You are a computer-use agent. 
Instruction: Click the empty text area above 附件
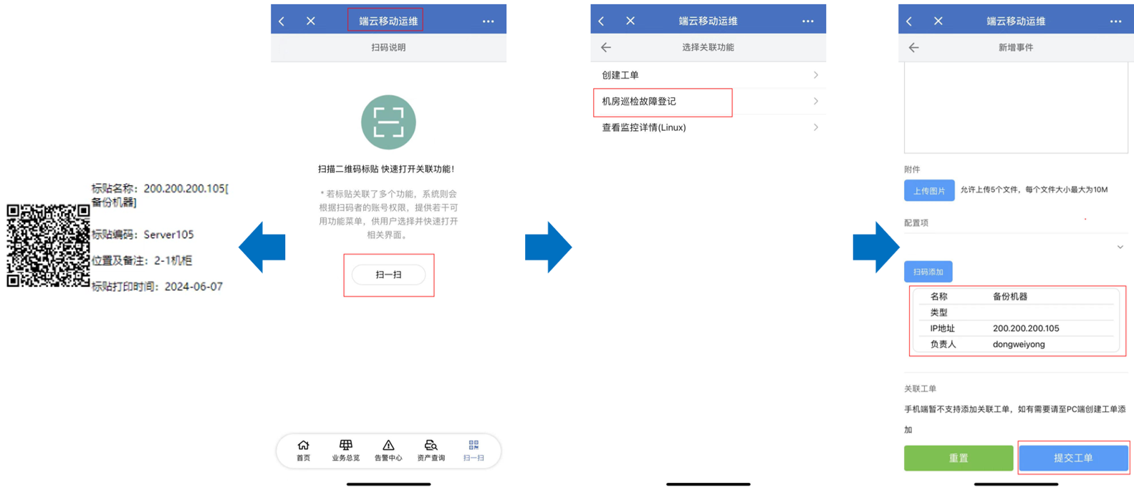point(1015,107)
